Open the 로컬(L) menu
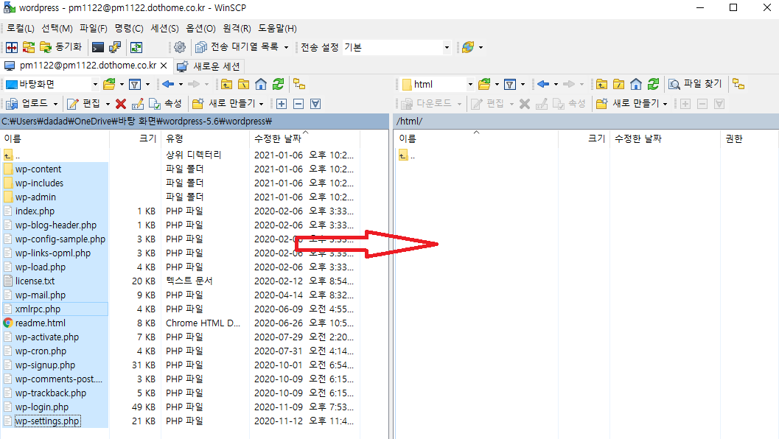779x439 pixels. coord(21,28)
